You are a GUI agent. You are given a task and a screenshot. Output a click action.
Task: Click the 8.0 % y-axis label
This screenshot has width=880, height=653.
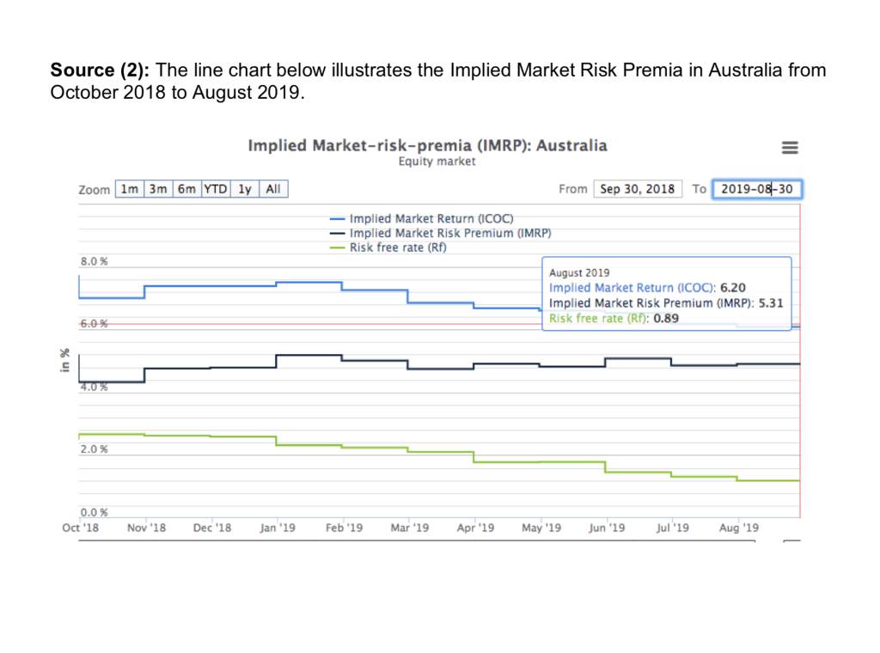93,261
